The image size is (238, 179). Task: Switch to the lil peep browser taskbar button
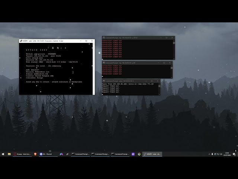pyautogui.click(x=22, y=154)
